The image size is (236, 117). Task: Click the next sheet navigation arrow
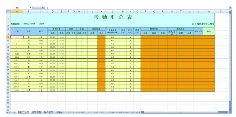tap(12, 112)
